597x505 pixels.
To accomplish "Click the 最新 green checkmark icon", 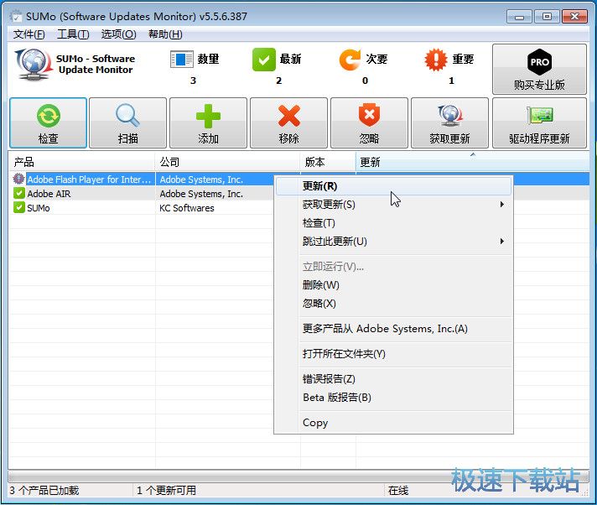I will (263, 60).
